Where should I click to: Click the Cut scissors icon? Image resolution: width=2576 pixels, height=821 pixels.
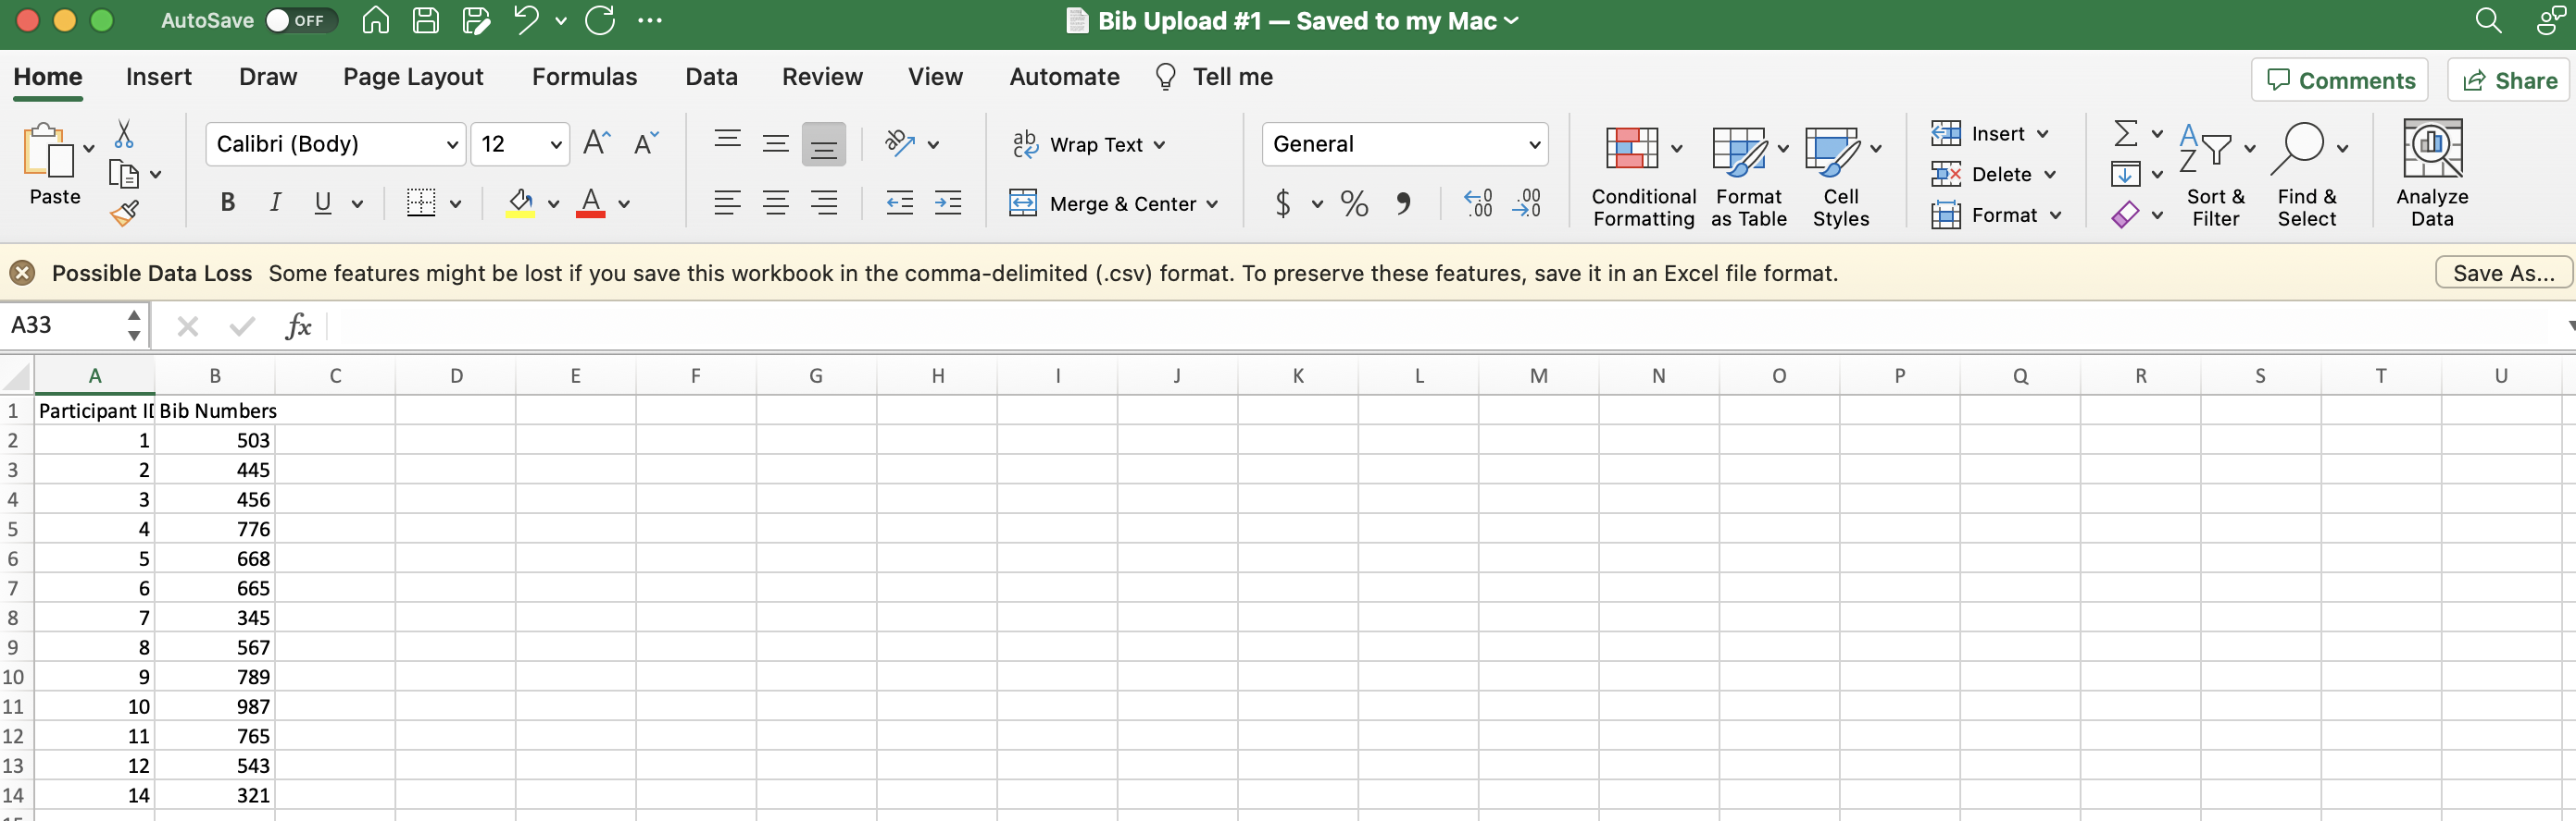pyautogui.click(x=124, y=134)
